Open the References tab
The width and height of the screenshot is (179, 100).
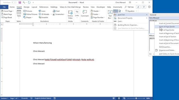coord(44,7)
